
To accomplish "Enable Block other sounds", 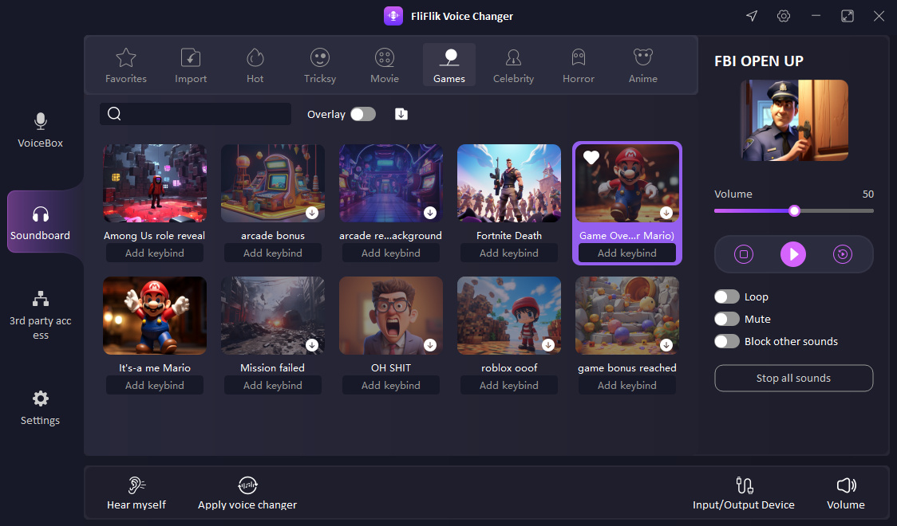I will [x=727, y=340].
